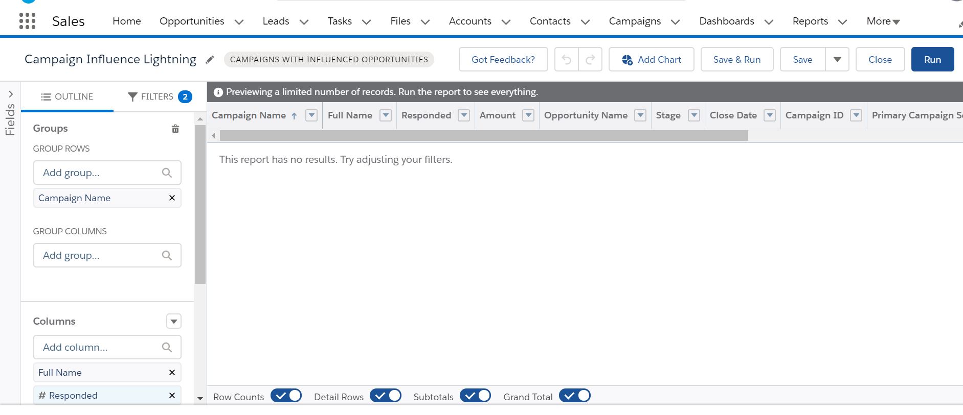Open Files tab
963x415 pixels.
coord(400,21)
